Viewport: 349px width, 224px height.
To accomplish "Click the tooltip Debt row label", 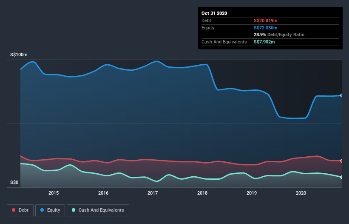I will [x=206, y=21].
